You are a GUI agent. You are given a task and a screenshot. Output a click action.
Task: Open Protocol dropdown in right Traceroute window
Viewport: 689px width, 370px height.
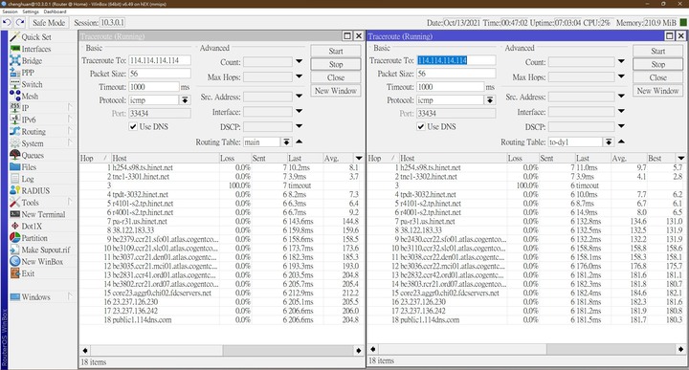point(490,100)
